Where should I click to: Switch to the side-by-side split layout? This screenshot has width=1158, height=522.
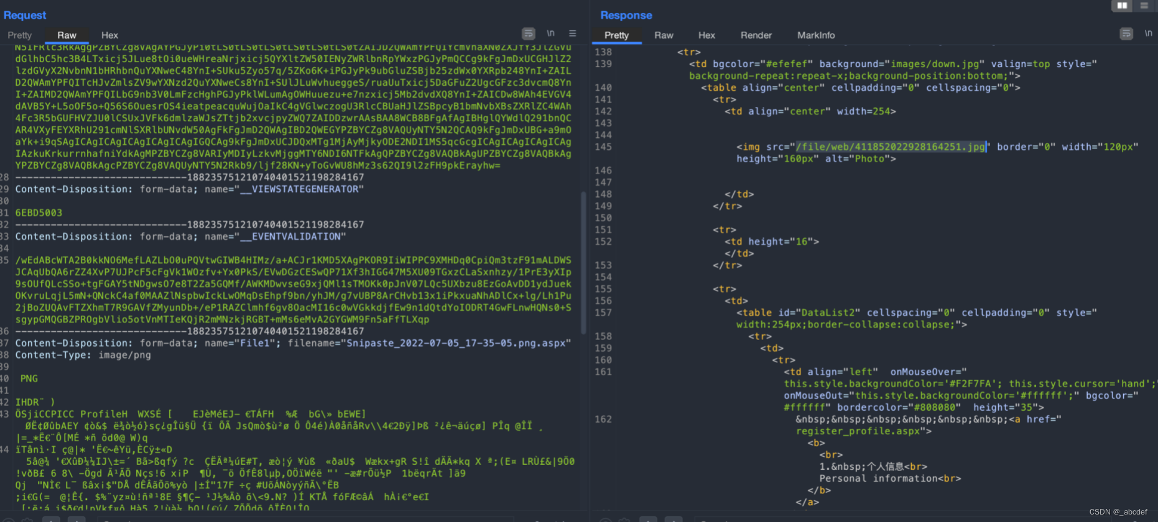[x=1122, y=6]
